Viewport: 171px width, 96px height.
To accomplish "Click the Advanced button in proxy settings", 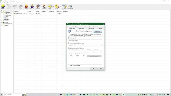I will [x=94, y=56].
